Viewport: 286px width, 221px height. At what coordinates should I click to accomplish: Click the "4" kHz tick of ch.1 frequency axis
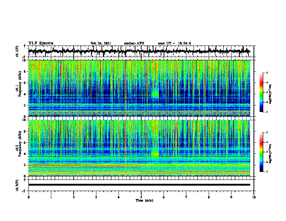[x=25, y=94]
